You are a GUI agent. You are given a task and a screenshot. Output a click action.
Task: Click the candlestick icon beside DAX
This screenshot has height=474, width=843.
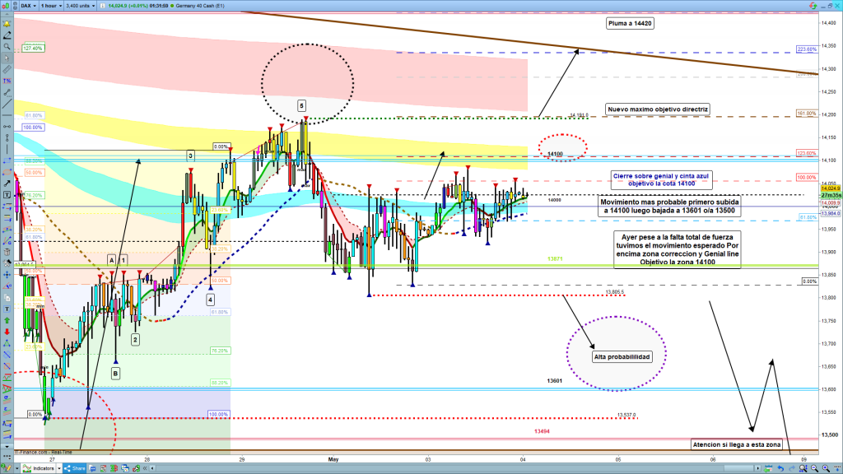tap(7, 5)
